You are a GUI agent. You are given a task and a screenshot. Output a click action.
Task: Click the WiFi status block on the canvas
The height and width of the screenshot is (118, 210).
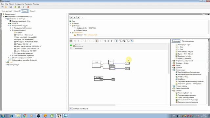point(98,79)
